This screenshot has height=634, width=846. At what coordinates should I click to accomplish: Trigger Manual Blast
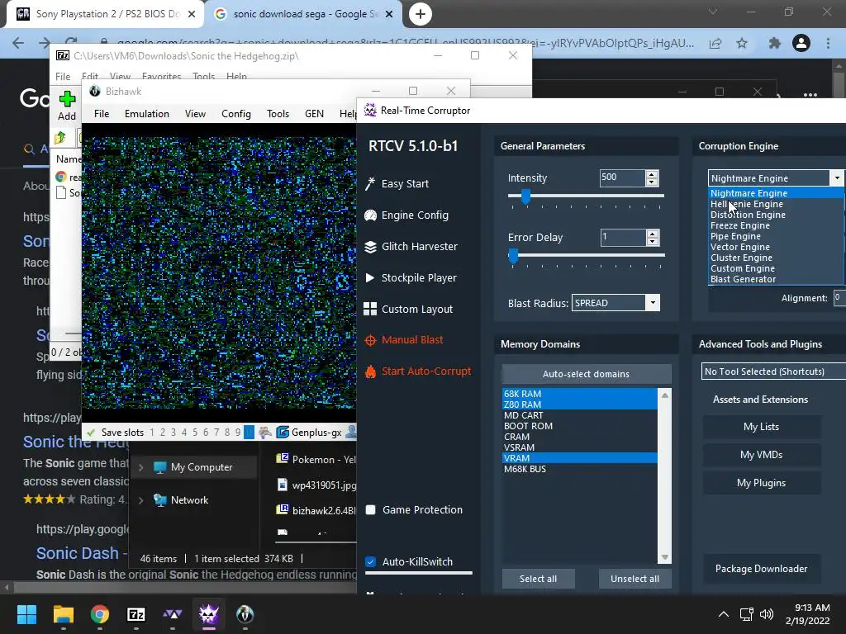(x=404, y=339)
